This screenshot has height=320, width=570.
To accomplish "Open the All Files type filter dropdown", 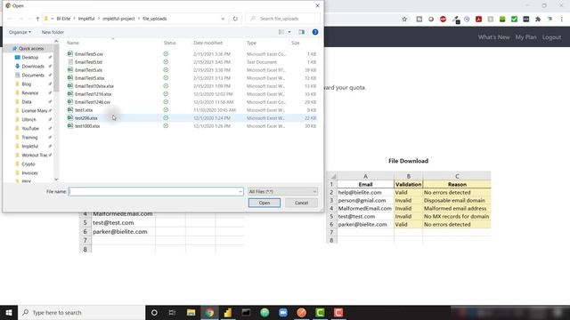I will 282,192.
